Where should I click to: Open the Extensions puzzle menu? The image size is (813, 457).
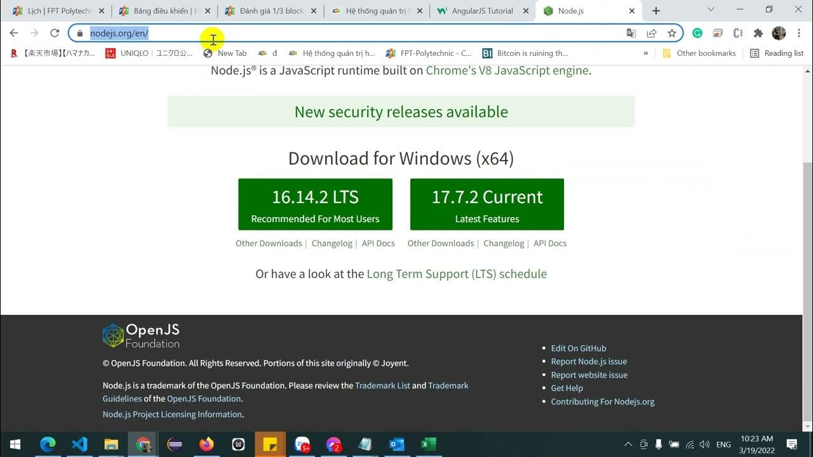click(x=758, y=33)
